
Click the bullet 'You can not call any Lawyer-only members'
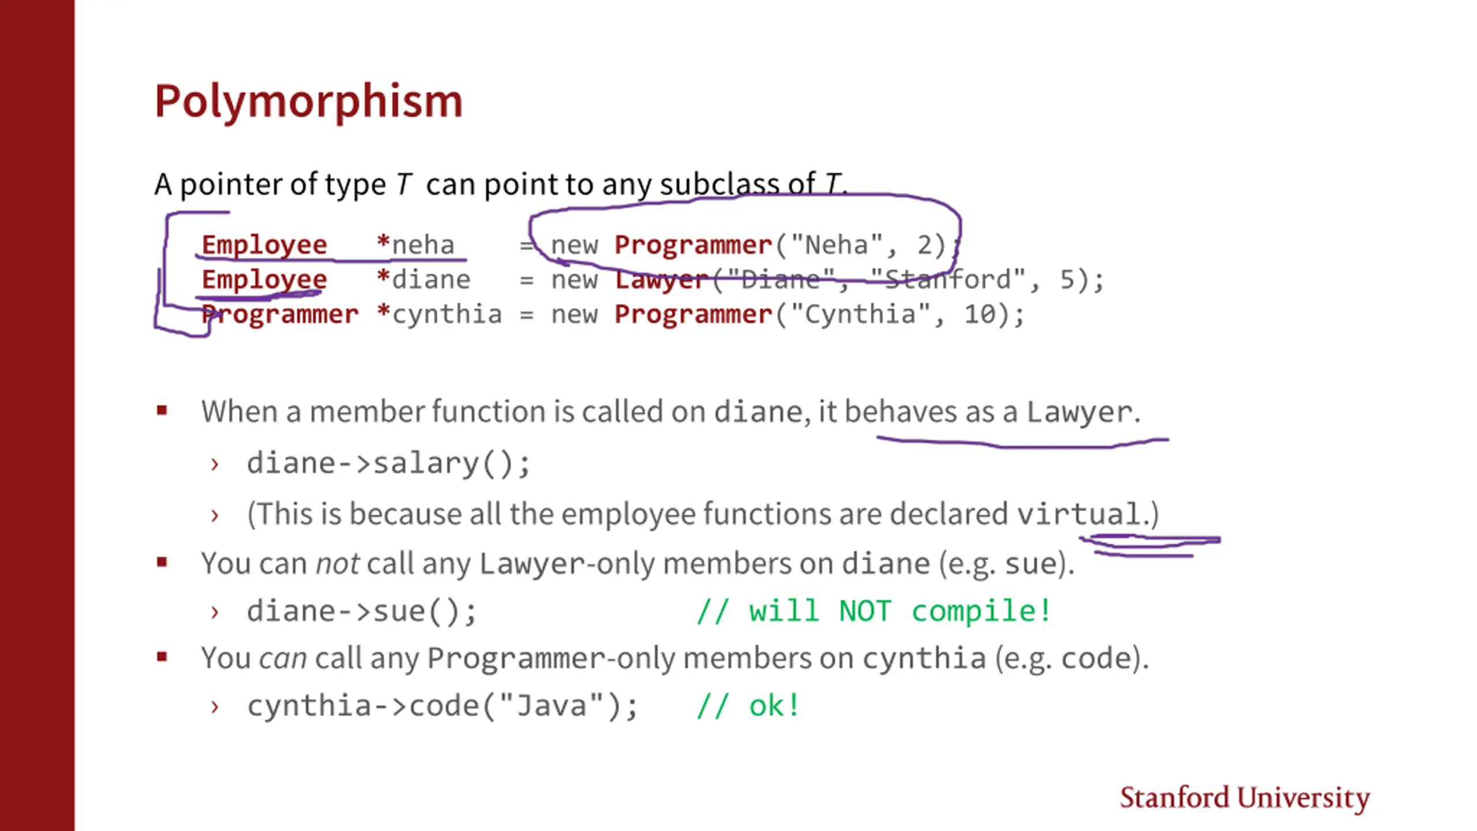[638, 564]
